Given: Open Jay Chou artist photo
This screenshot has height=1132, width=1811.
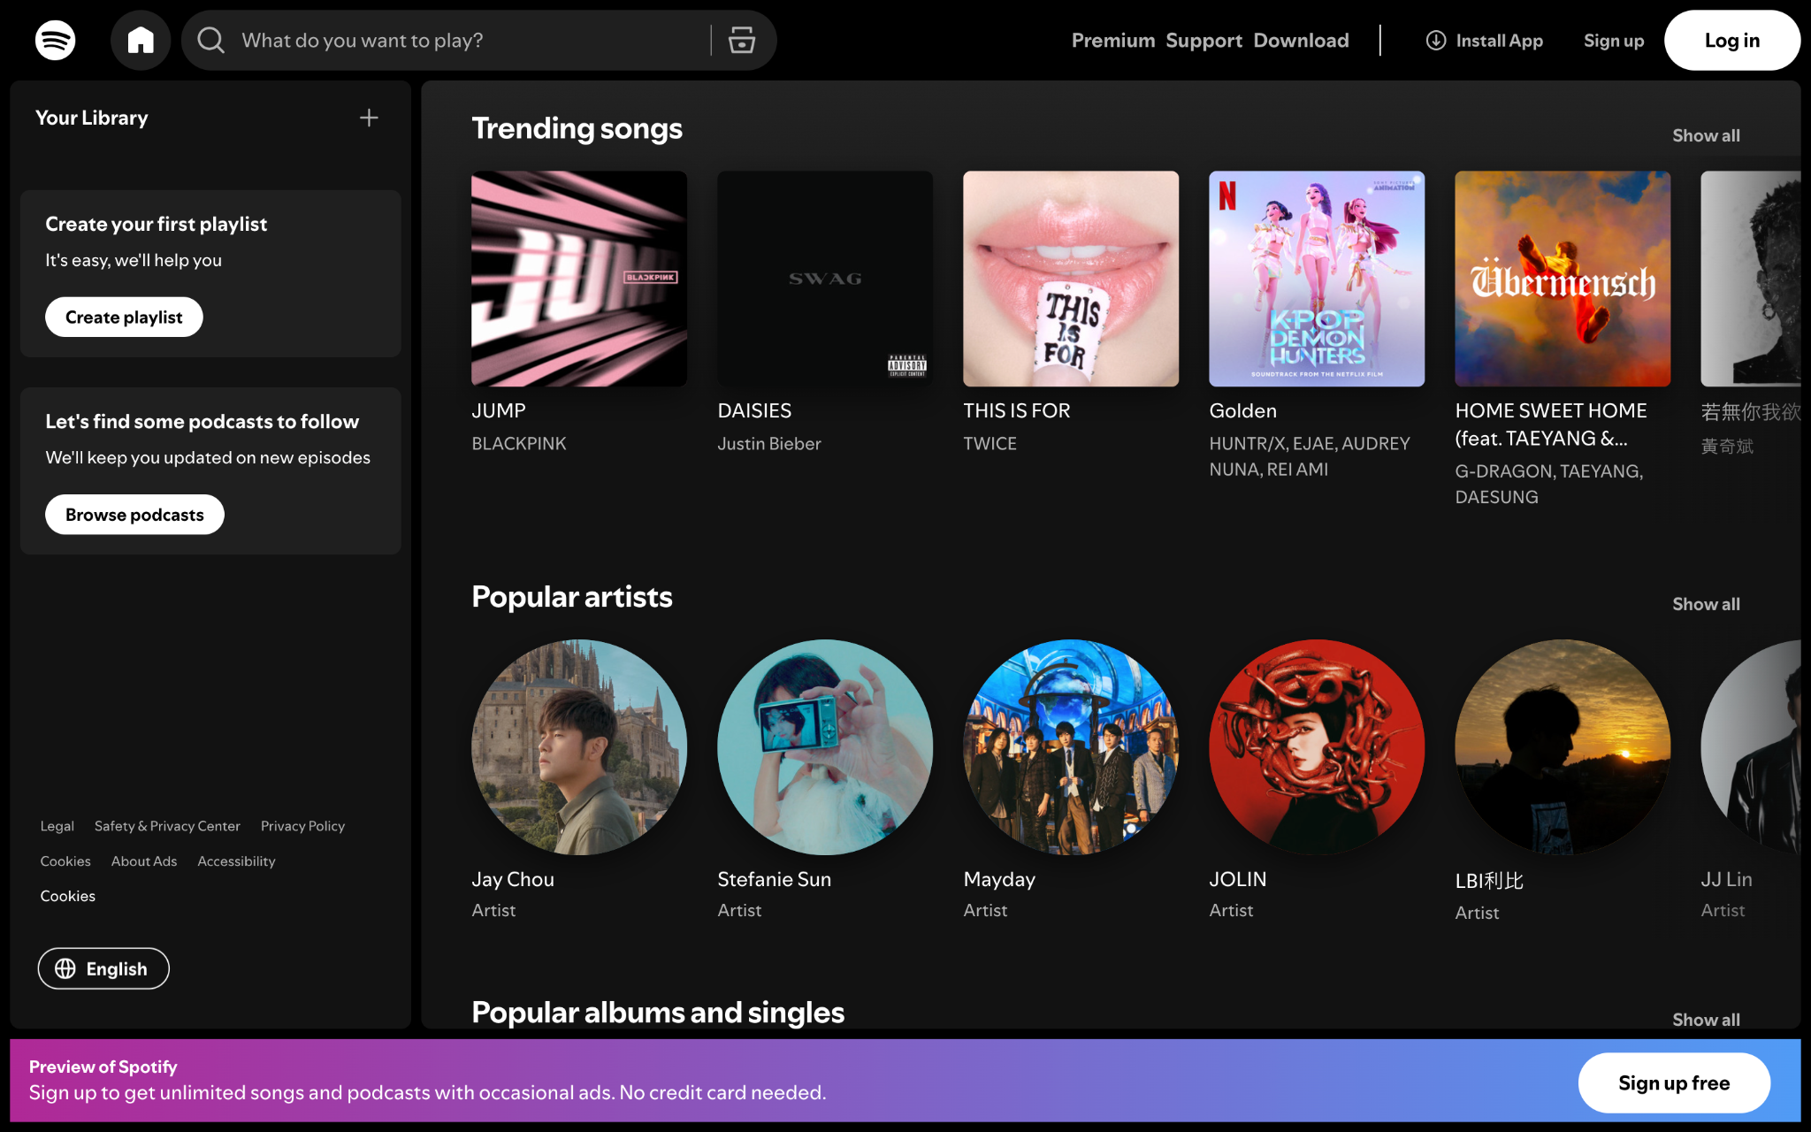Looking at the screenshot, I should coord(579,747).
